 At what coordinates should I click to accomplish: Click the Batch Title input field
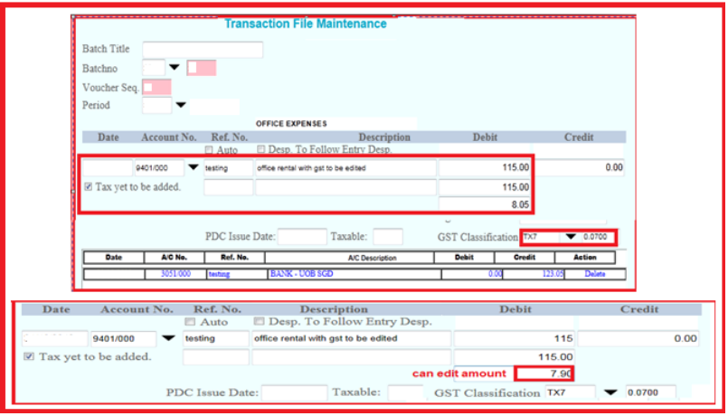click(x=202, y=50)
